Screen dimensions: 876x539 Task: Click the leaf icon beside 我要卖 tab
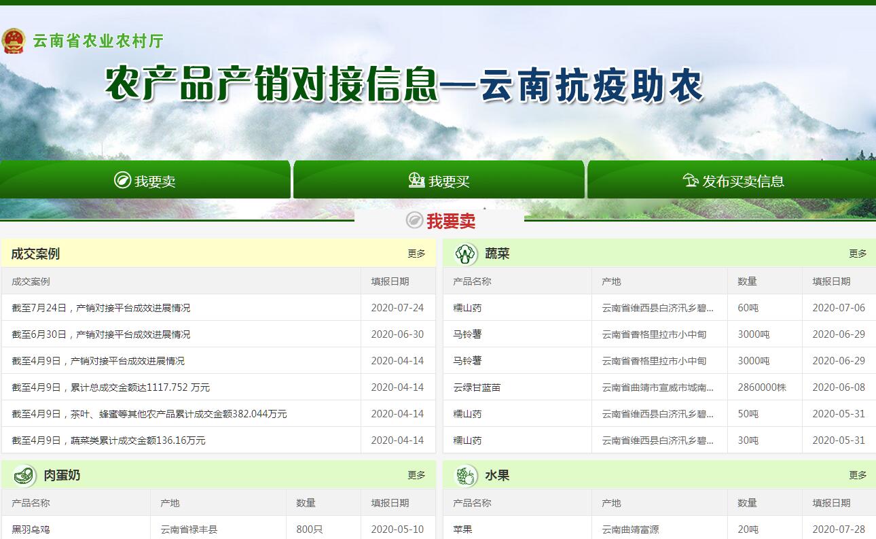(x=122, y=180)
